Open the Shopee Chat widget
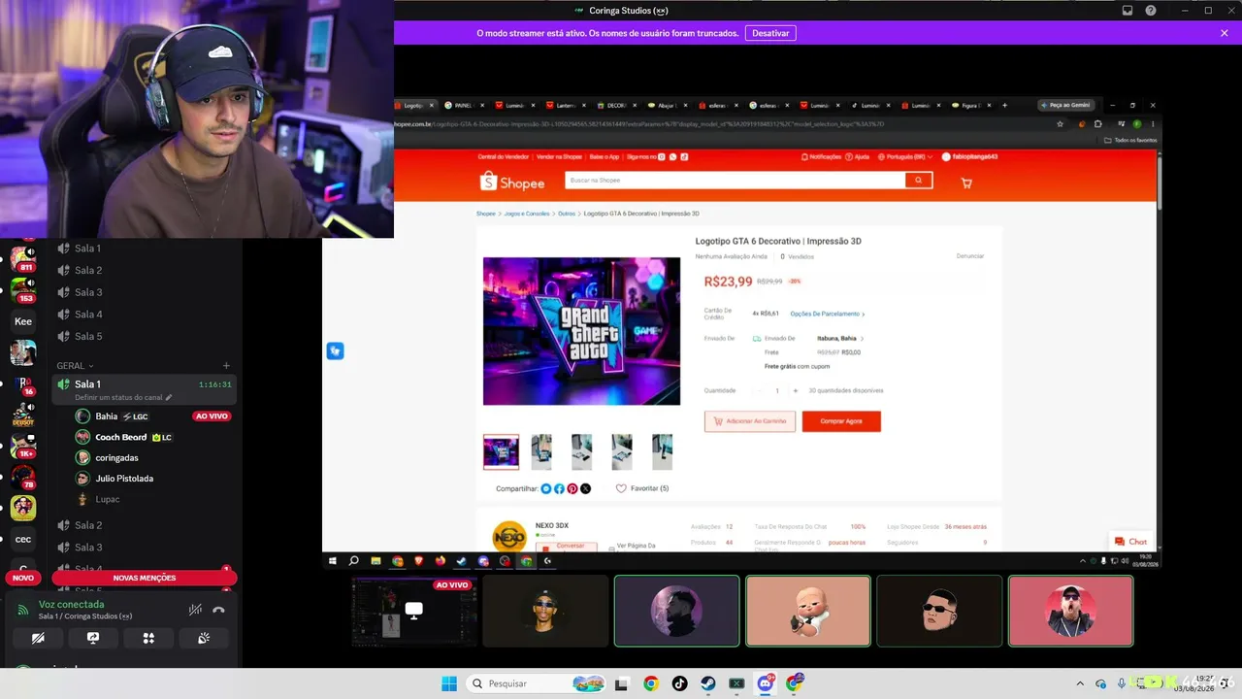Screen dimensions: 1242x699 (1131, 542)
